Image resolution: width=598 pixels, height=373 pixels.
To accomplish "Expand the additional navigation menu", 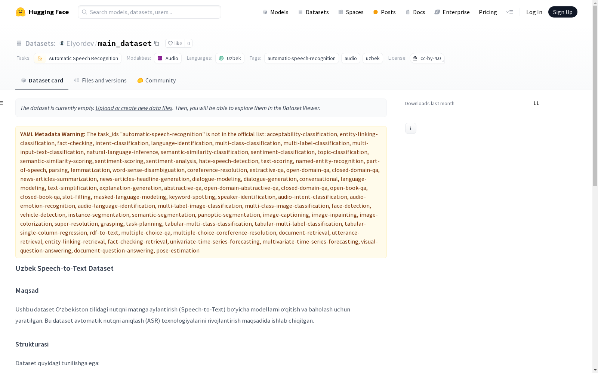I will pos(509,12).
